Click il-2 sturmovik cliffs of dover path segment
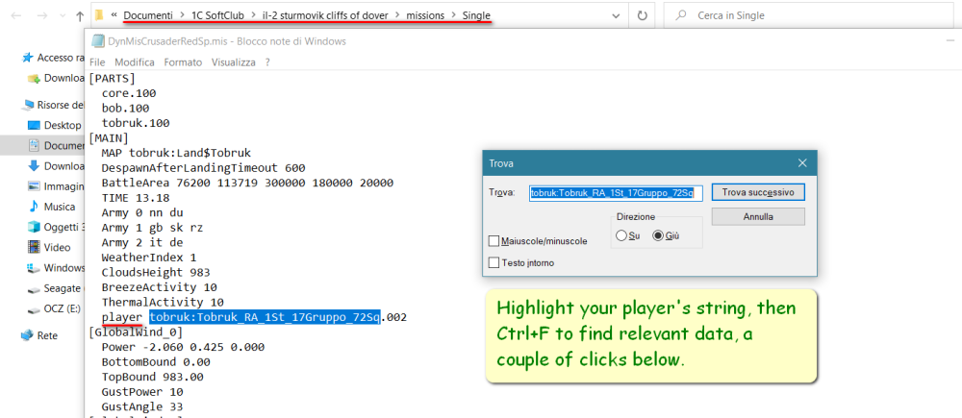 tap(326, 16)
